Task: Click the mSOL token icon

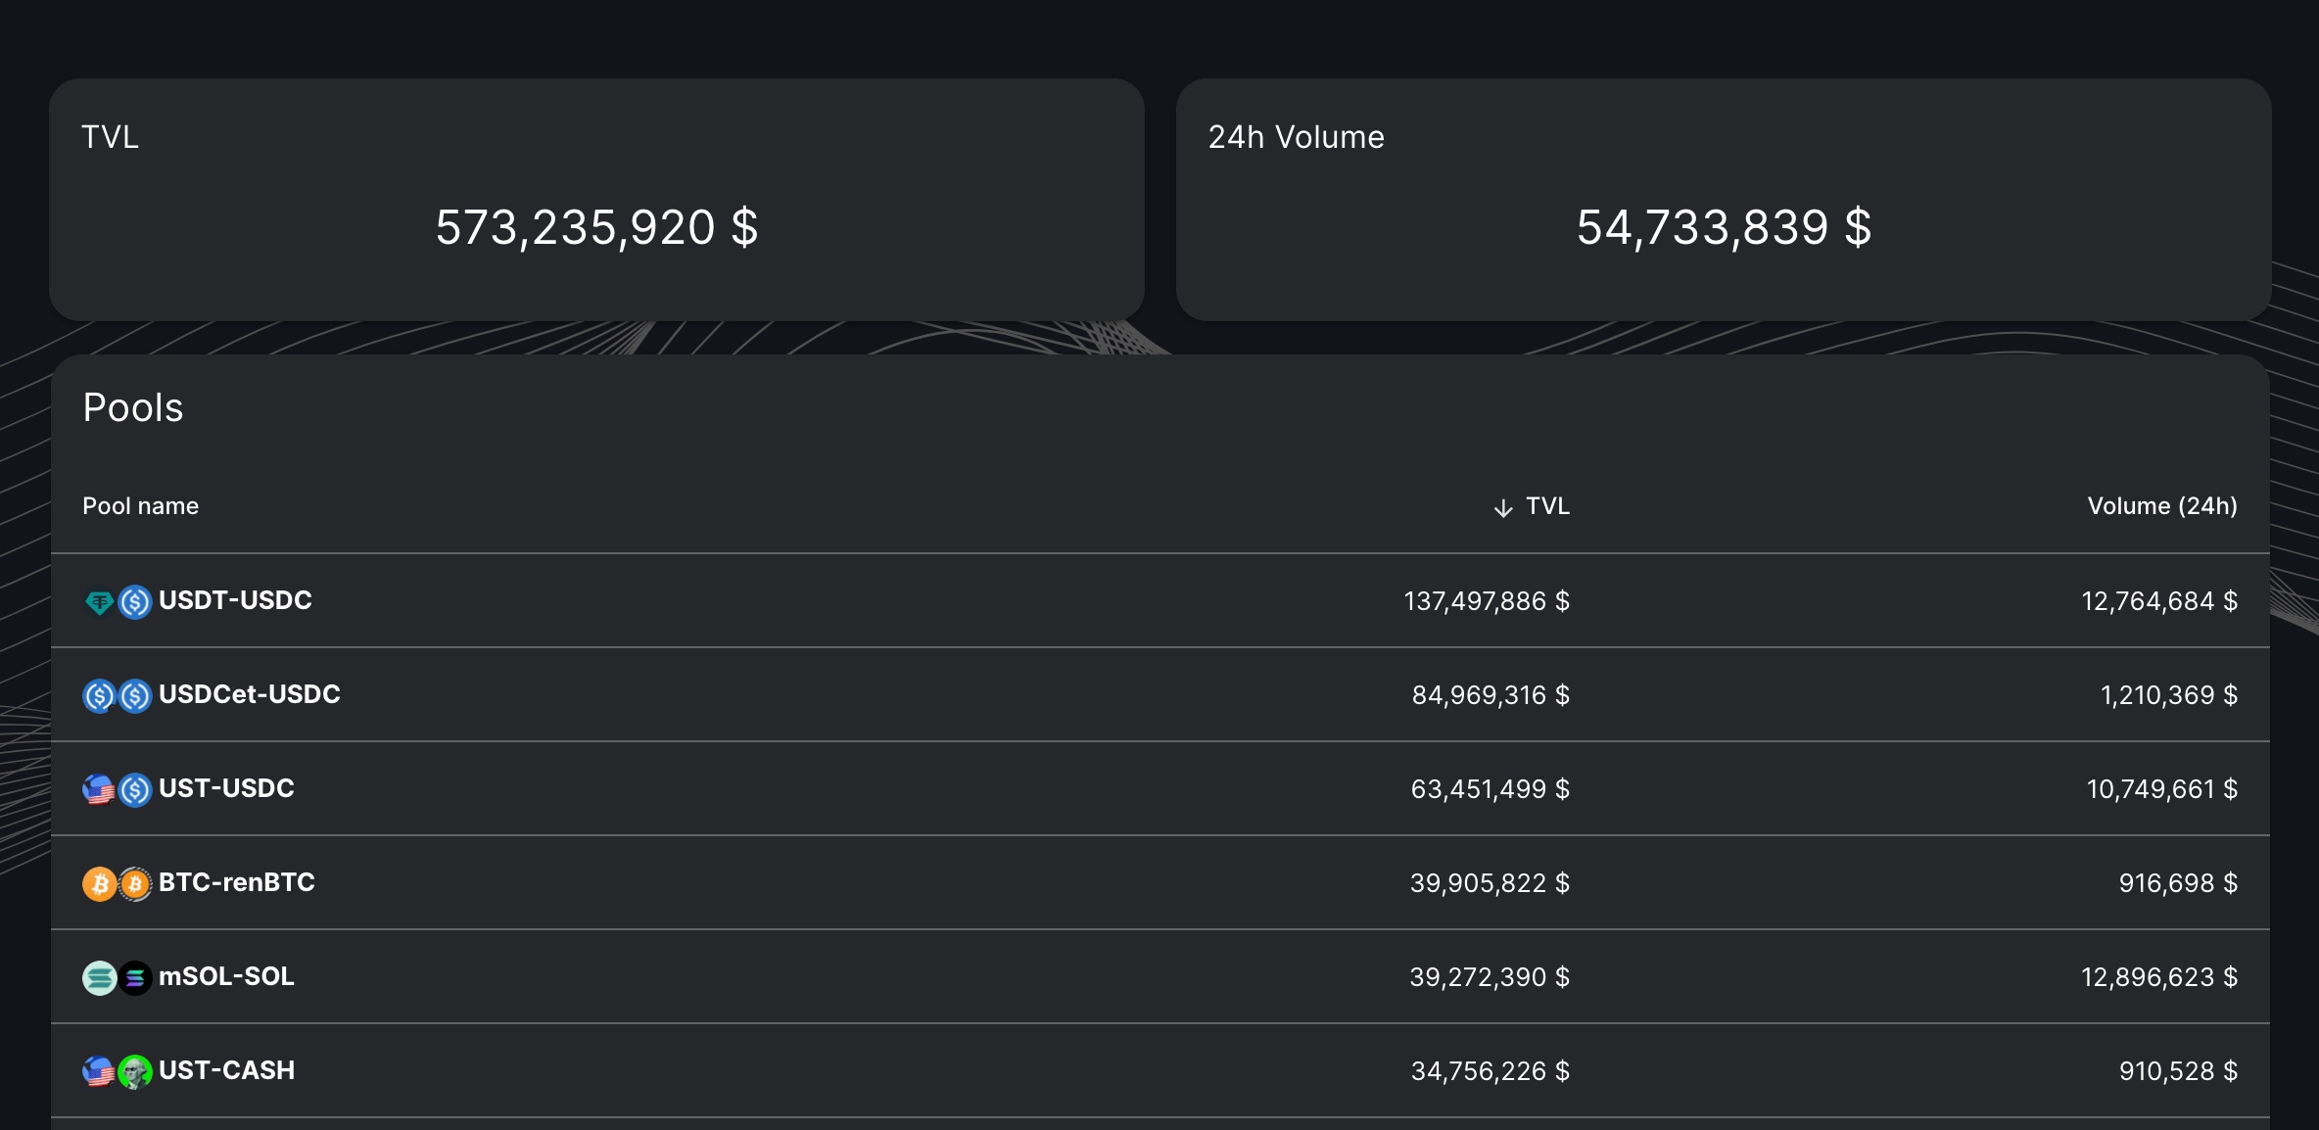Action: (x=99, y=977)
